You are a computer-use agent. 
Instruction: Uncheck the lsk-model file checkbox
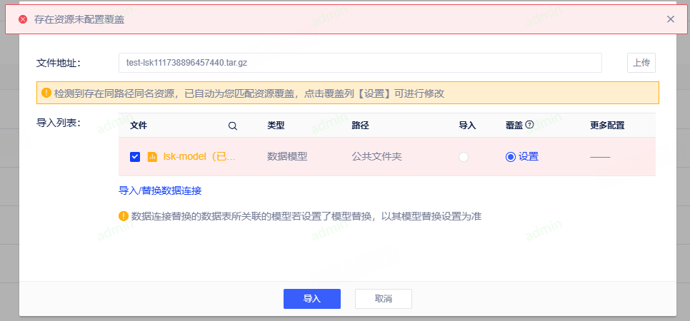135,157
